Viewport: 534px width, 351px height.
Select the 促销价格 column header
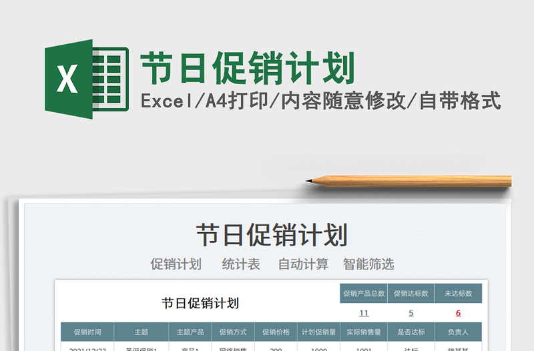tap(276, 332)
